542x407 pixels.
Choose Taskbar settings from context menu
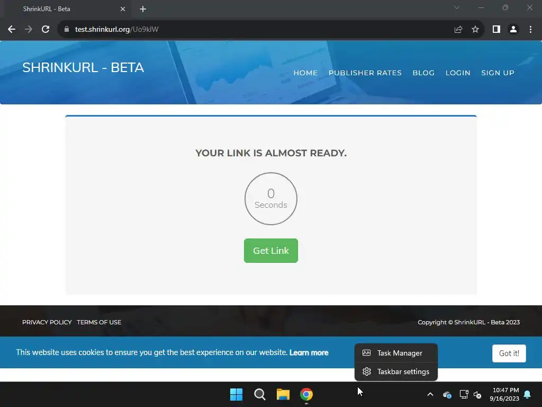(396, 371)
